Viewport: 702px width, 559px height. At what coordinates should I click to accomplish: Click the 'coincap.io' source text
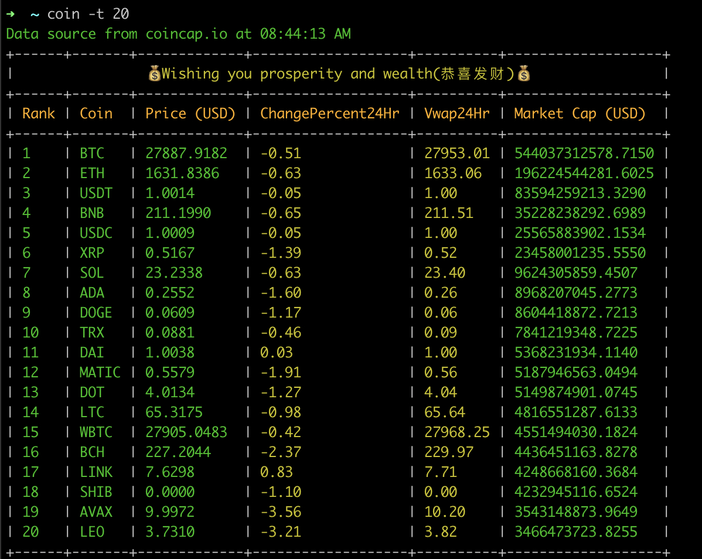(x=186, y=34)
